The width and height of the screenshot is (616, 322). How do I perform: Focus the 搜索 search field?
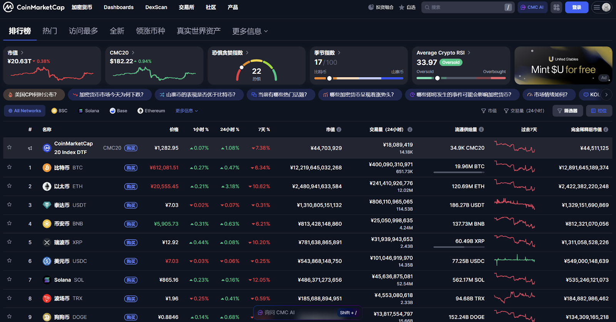click(467, 7)
